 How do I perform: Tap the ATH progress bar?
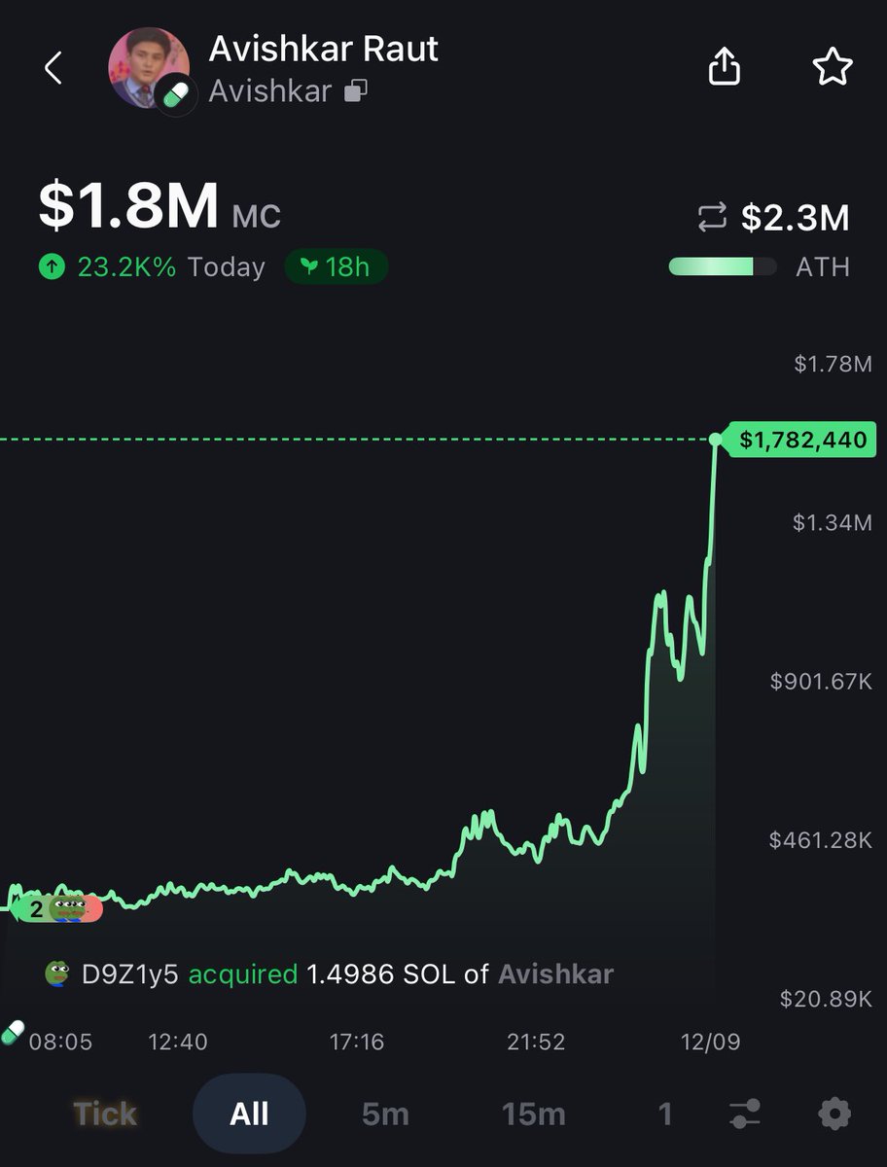(723, 266)
